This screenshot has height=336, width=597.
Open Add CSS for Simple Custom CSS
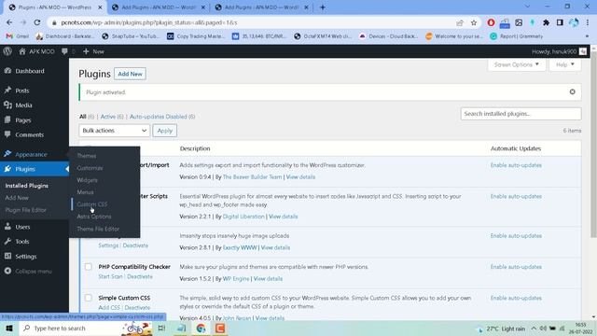(x=109, y=308)
